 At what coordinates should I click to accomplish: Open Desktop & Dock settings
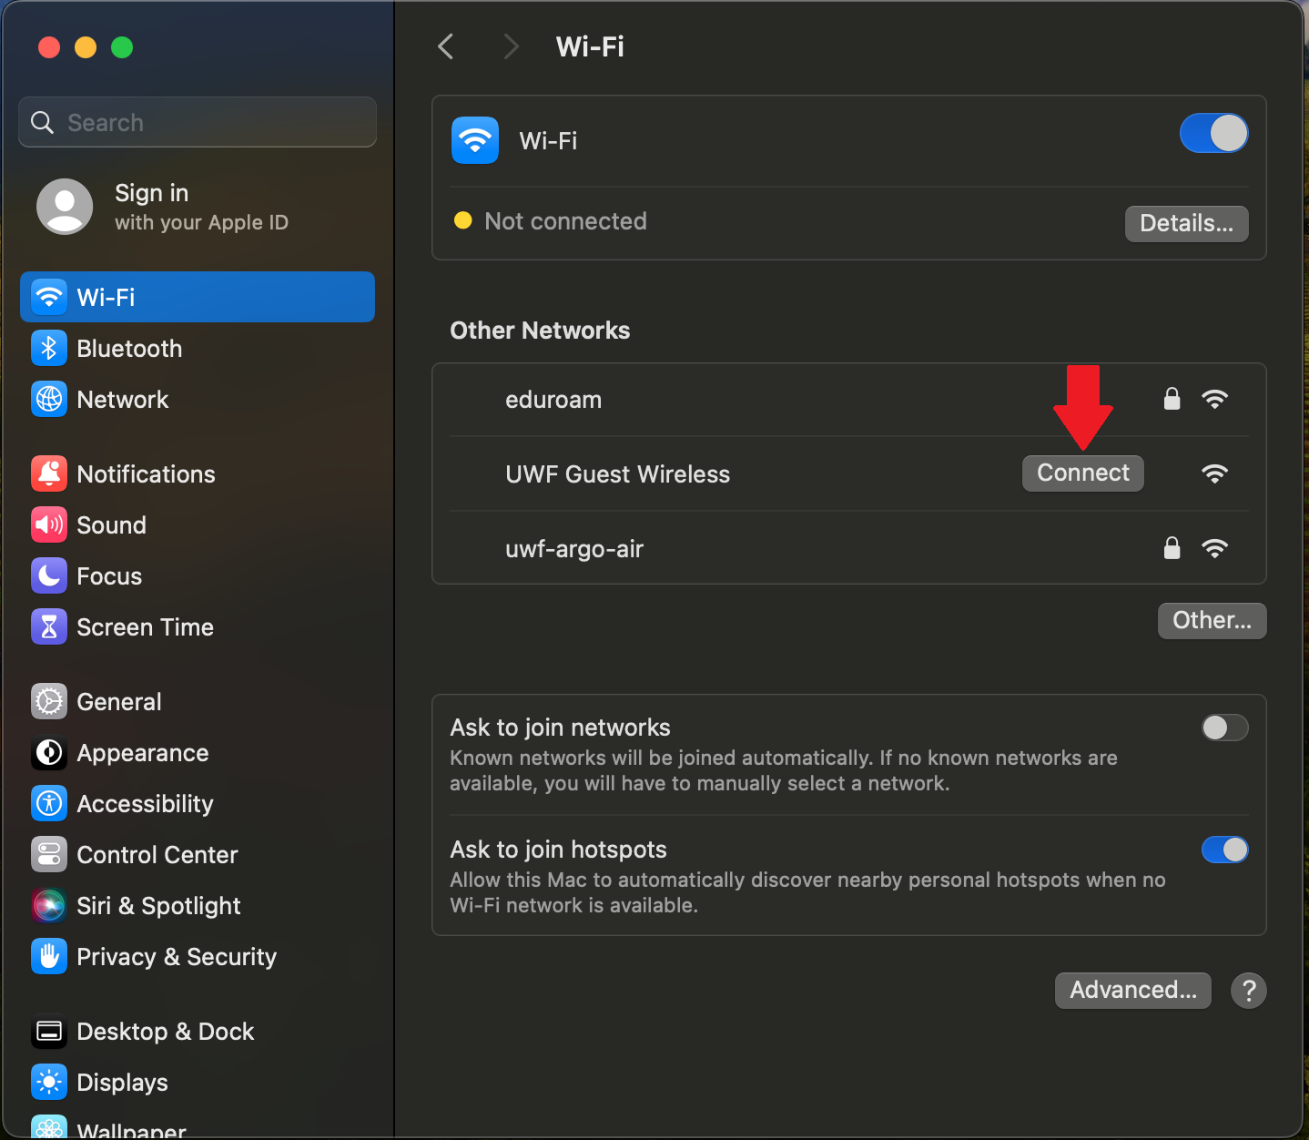point(198,1031)
